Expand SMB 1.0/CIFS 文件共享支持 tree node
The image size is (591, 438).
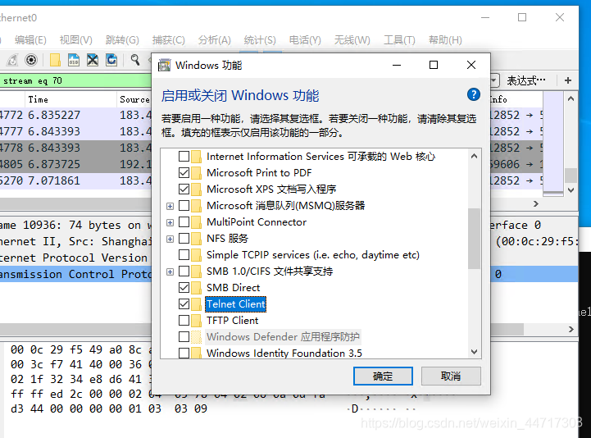[170, 271]
